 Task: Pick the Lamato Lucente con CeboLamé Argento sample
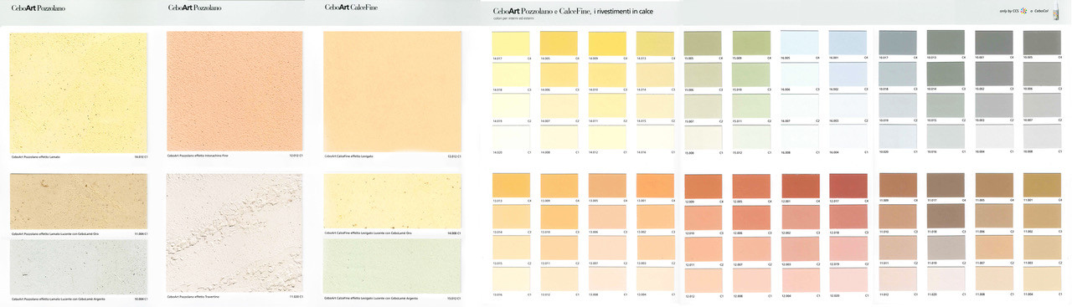(x=79, y=267)
